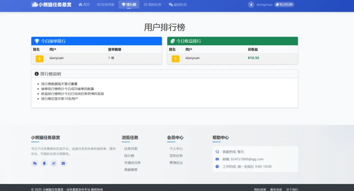The image size is (354, 191).
Task: Open the 高额悬赏 footer link
Action: coord(131,170)
